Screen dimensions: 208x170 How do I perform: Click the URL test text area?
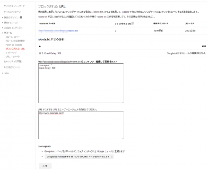coord(81,125)
